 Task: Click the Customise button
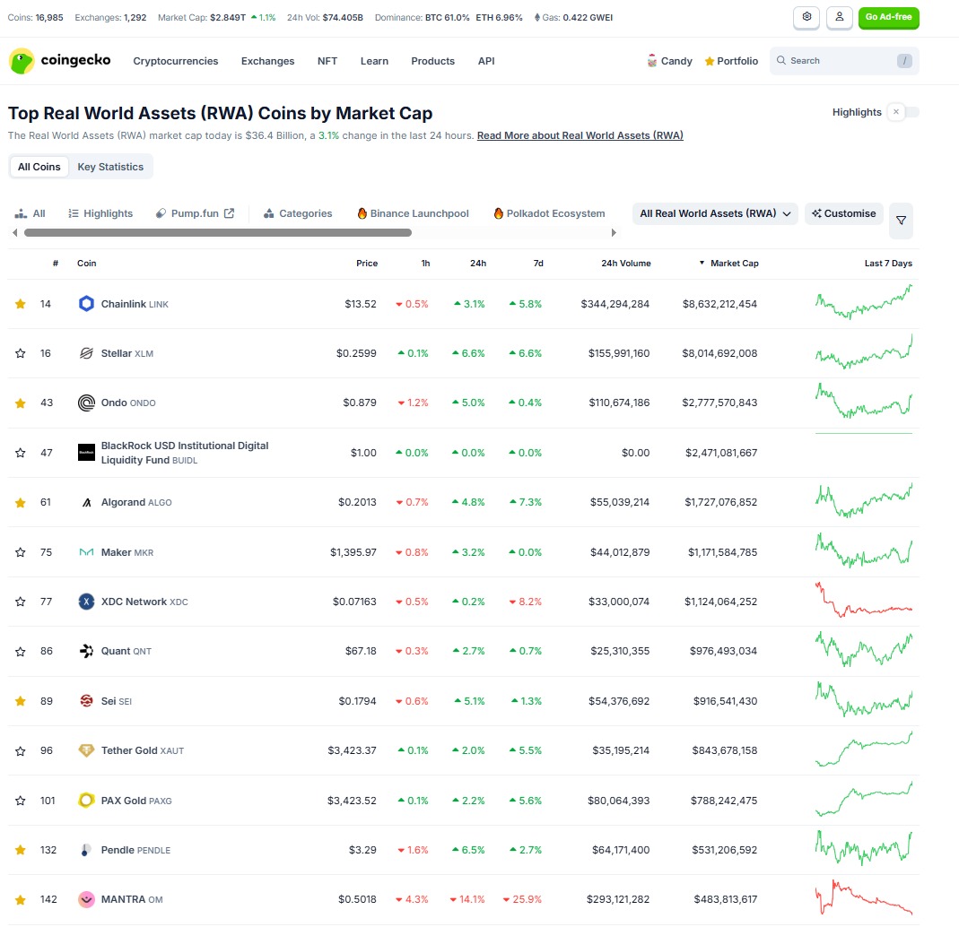coord(843,213)
